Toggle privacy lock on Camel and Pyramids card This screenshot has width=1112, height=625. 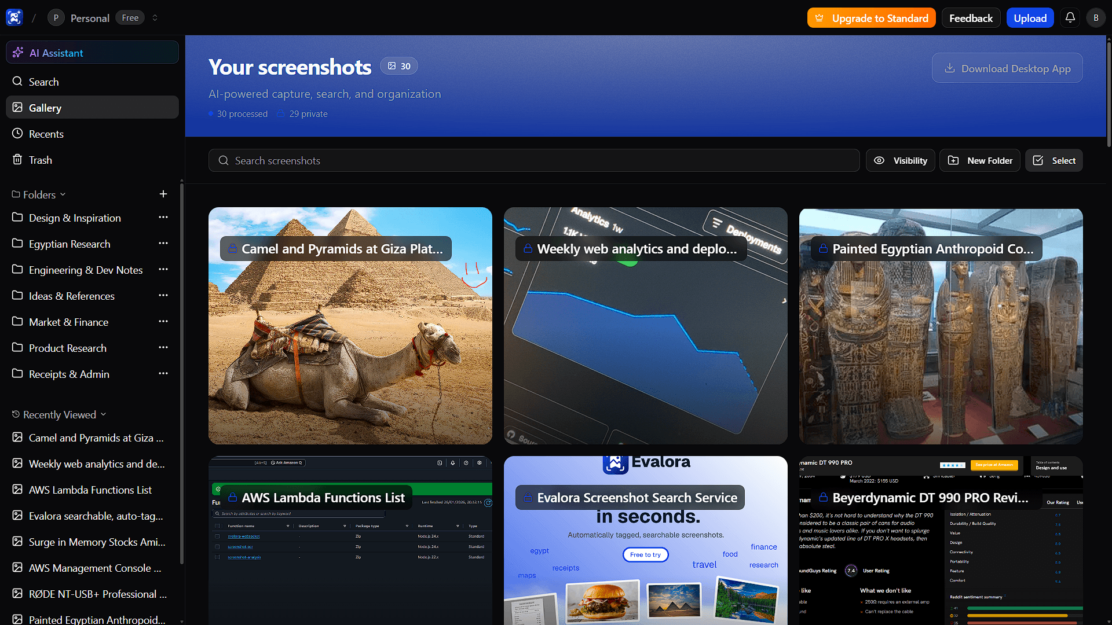coord(233,248)
